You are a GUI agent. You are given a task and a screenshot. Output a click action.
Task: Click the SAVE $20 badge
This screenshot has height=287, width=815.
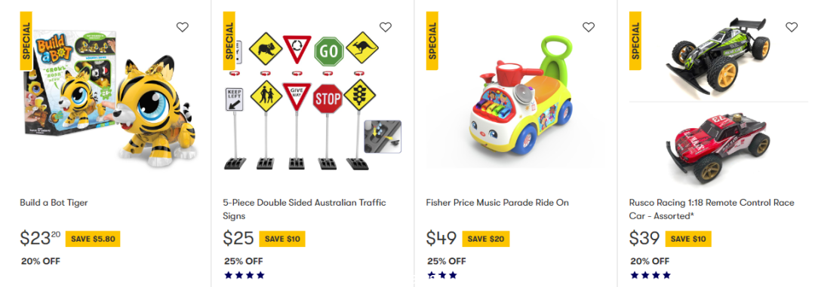(486, 239)
